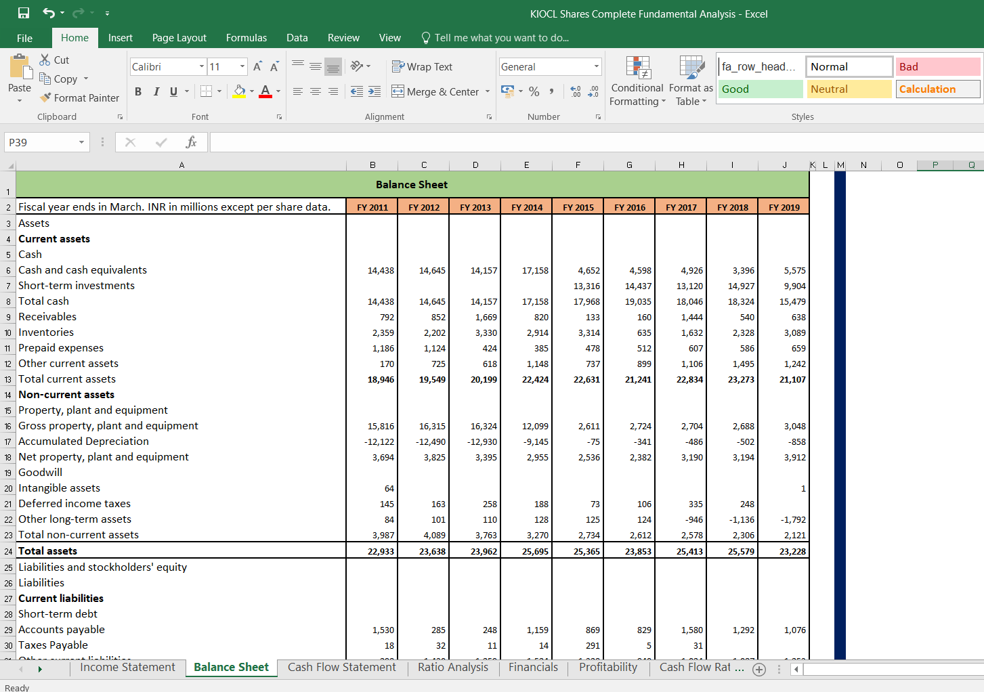Apply the Bad cell style

938,66
